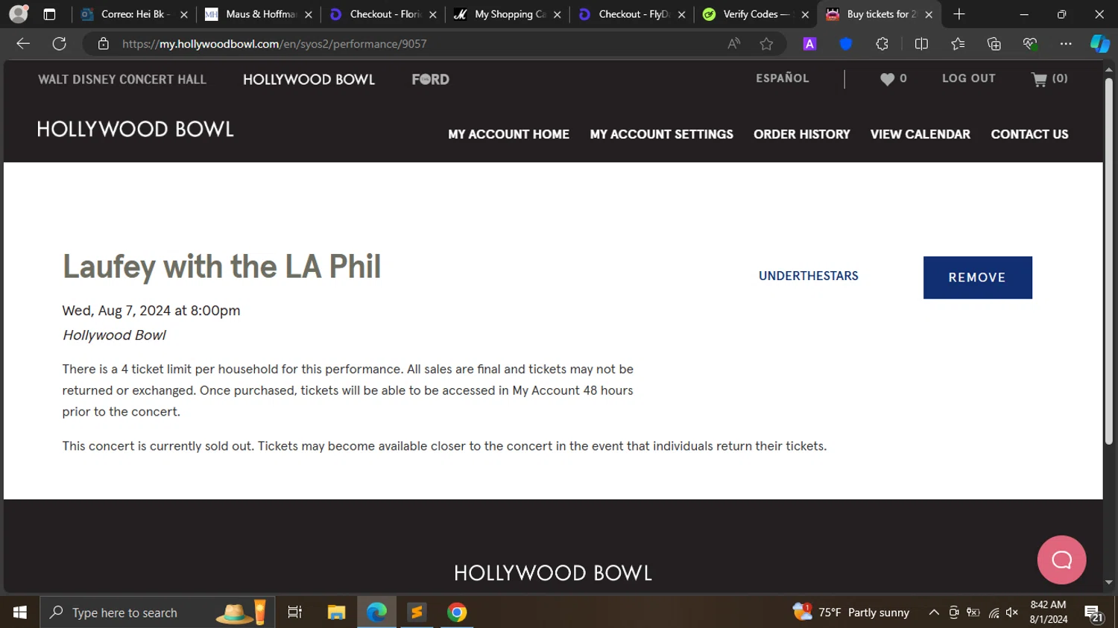Open favorites heart counter
The width and height of the screenshot is (1118, 628).
click(x=893, y=78)
